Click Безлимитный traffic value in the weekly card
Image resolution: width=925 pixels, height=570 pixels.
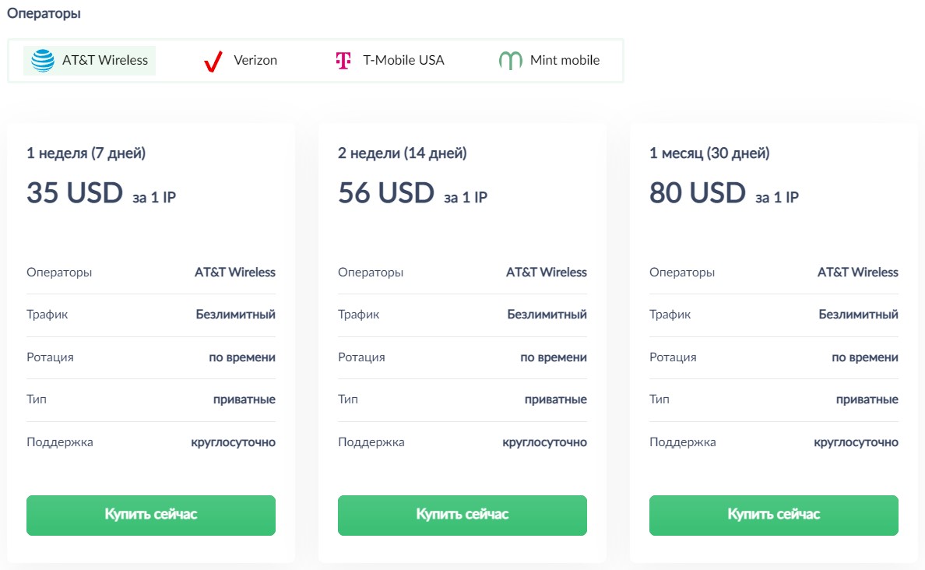click(x=235, y=315)
